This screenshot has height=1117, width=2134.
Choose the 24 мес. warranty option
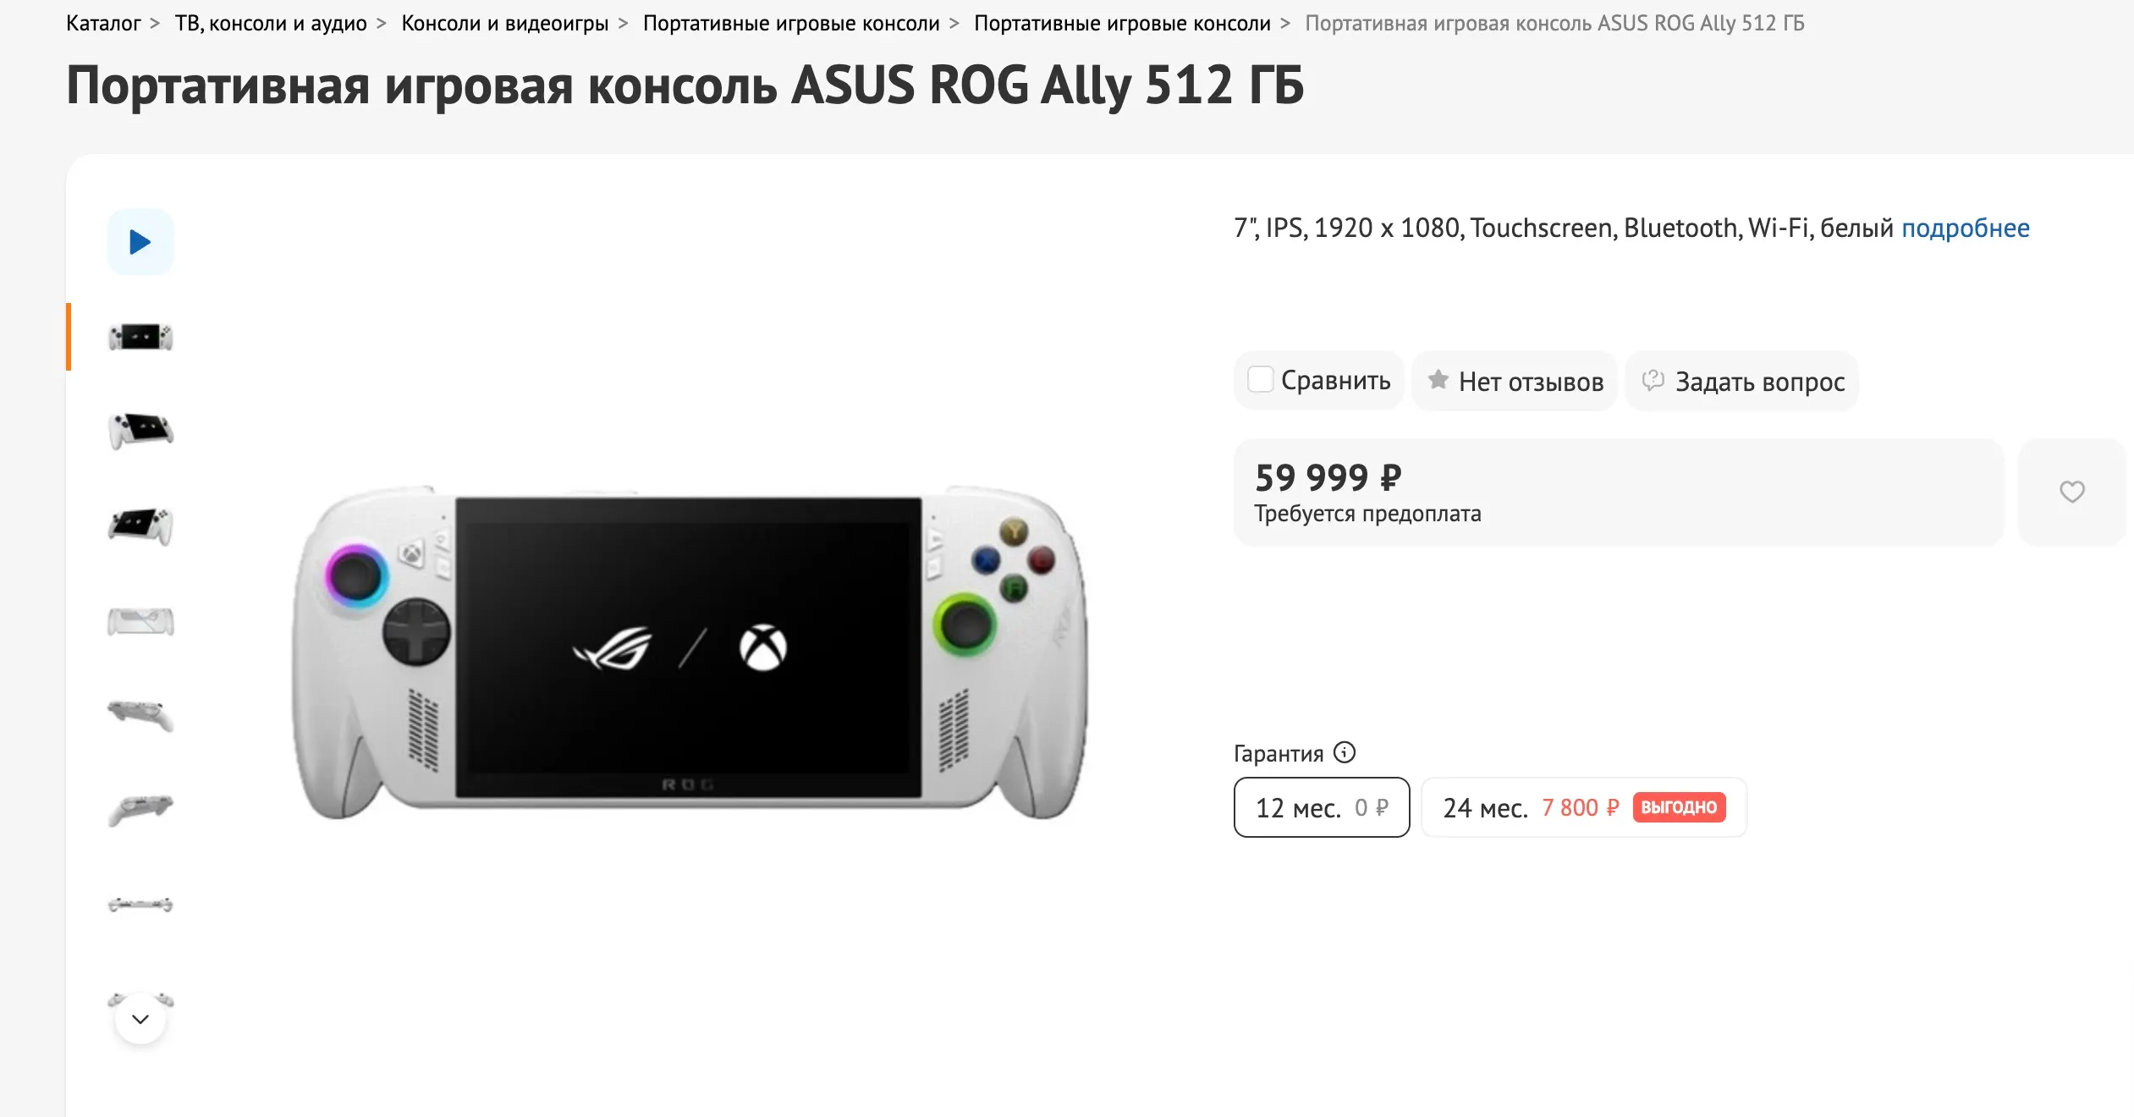click(1583, 807)
